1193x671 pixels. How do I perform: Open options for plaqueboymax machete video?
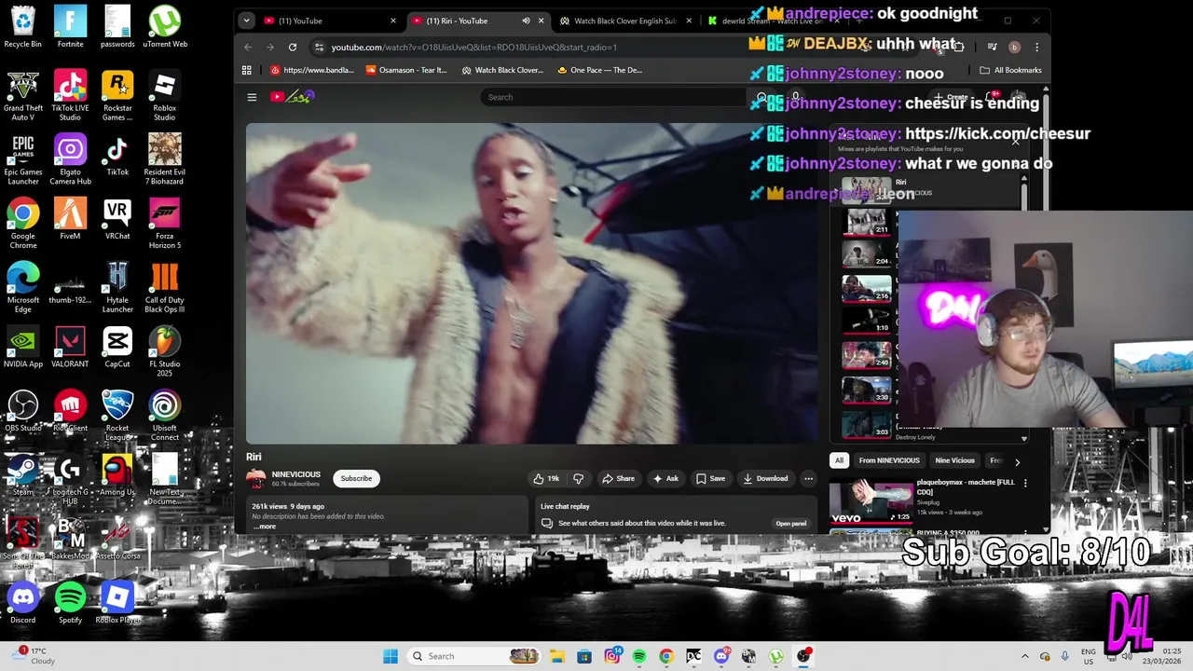(x=1025, y=483)
